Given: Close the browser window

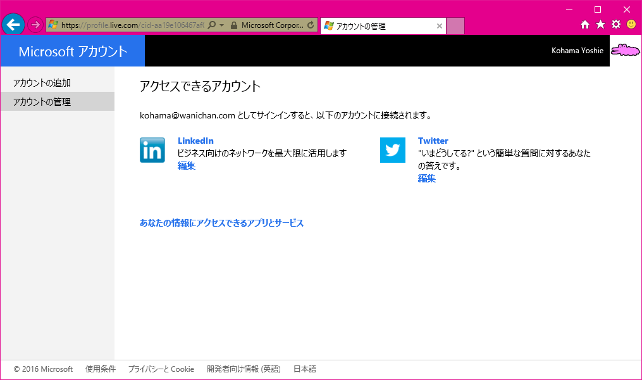Looking at the screenshot, I should point(627,9).
